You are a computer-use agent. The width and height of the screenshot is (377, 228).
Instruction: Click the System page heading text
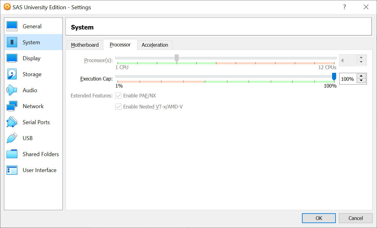click(x=82, y=27)
